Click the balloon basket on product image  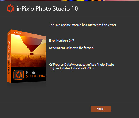pyautogui.click(x=32, y=54)
